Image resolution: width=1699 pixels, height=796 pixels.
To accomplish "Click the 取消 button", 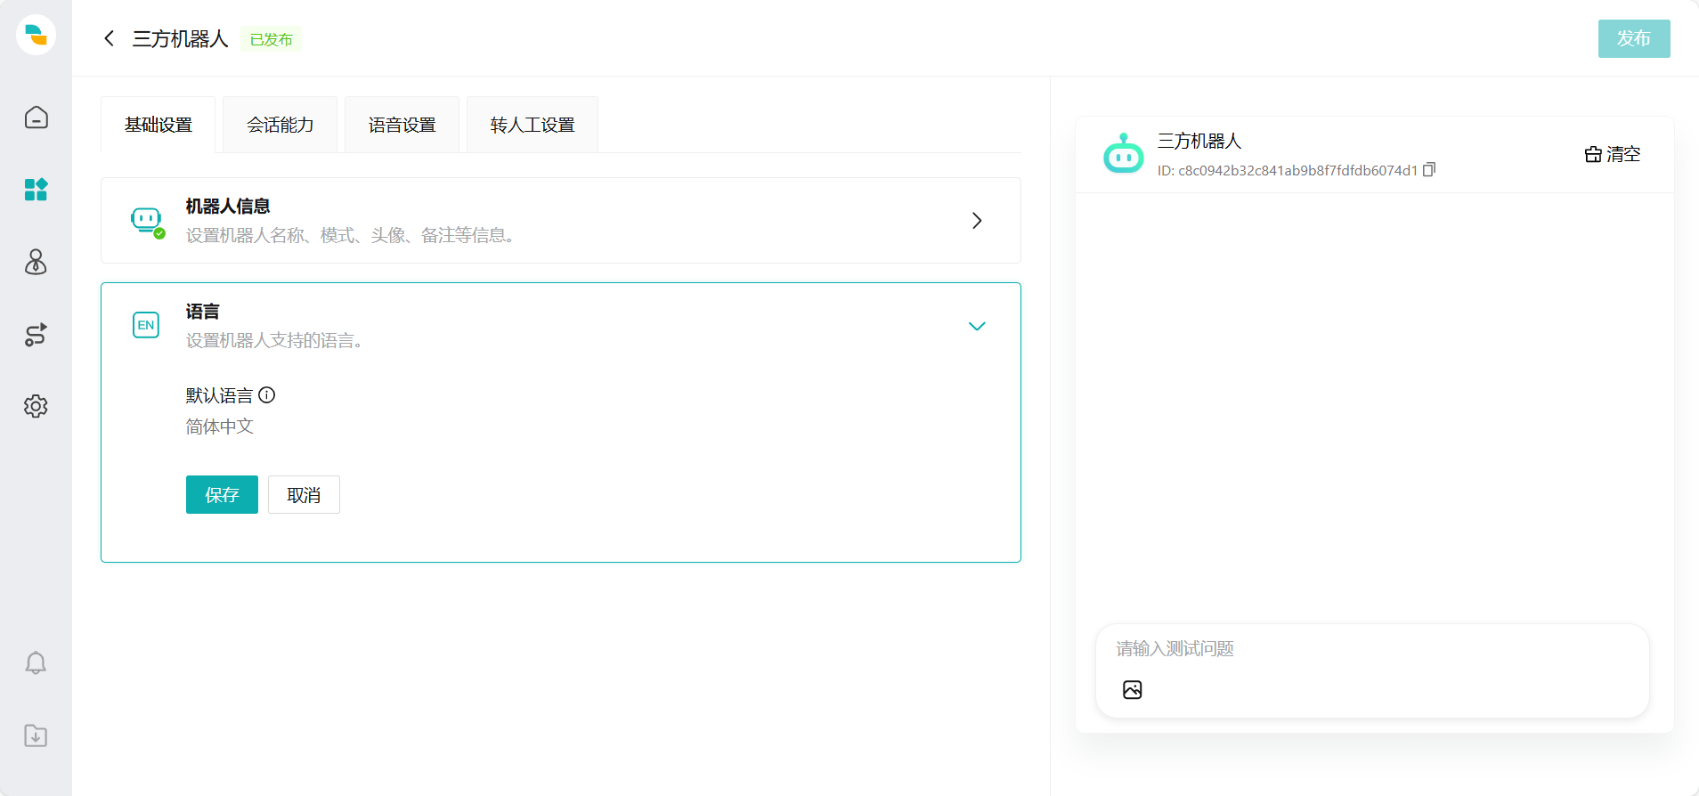I will pyautogui.click(x=304, y=495).
